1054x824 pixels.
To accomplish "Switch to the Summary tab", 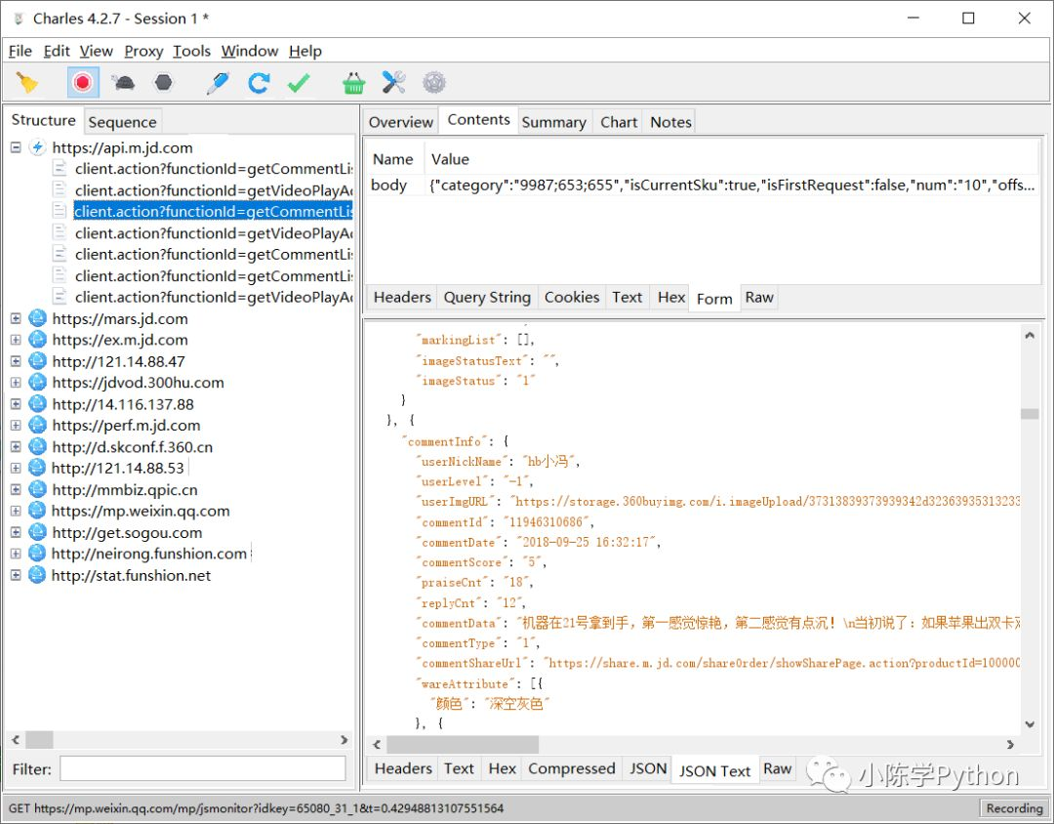I will click(x=553, y=122).
